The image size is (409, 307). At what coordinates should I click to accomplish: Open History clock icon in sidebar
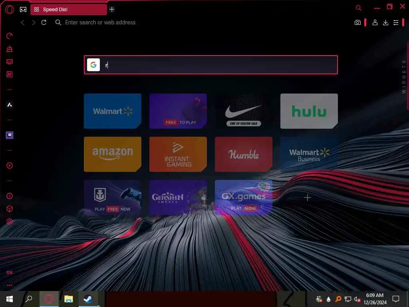point(10,196)
